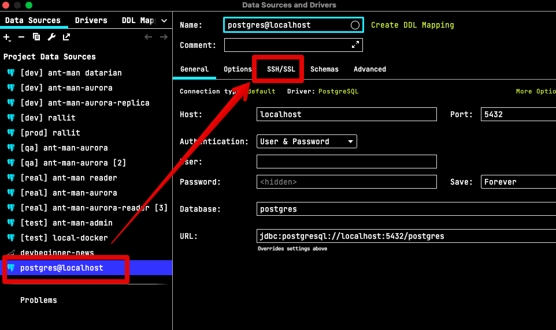Click the duplicate data source icon
The width and height of the screenshot is (556, 330).
click(36, 37)
